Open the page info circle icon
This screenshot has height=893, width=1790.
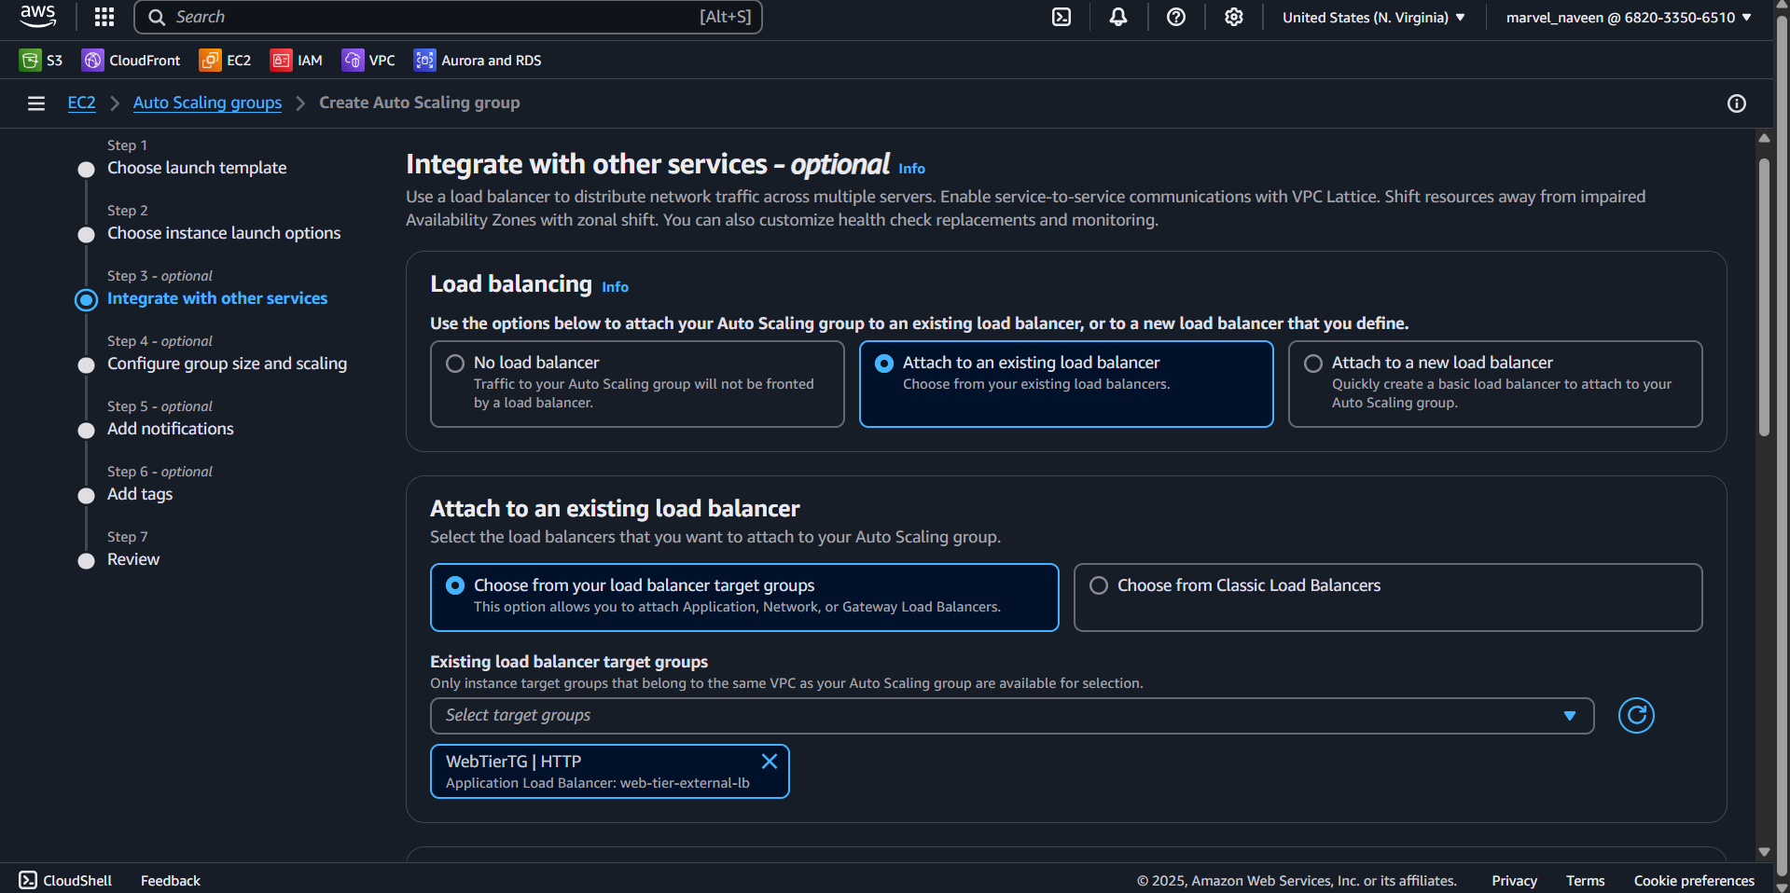click(x=1737, y=103)
